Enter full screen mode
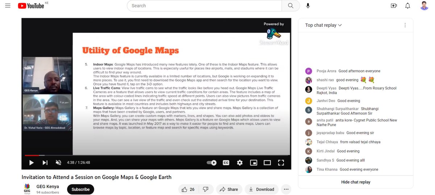Viewport: 435px width, 195px height. coord(281,163)
